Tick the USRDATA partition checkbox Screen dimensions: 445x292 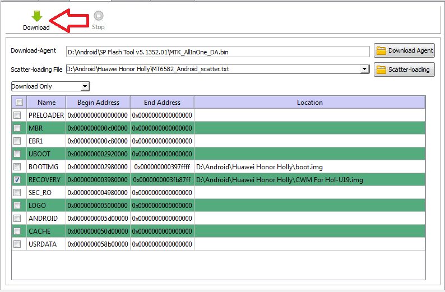(17, 244)
